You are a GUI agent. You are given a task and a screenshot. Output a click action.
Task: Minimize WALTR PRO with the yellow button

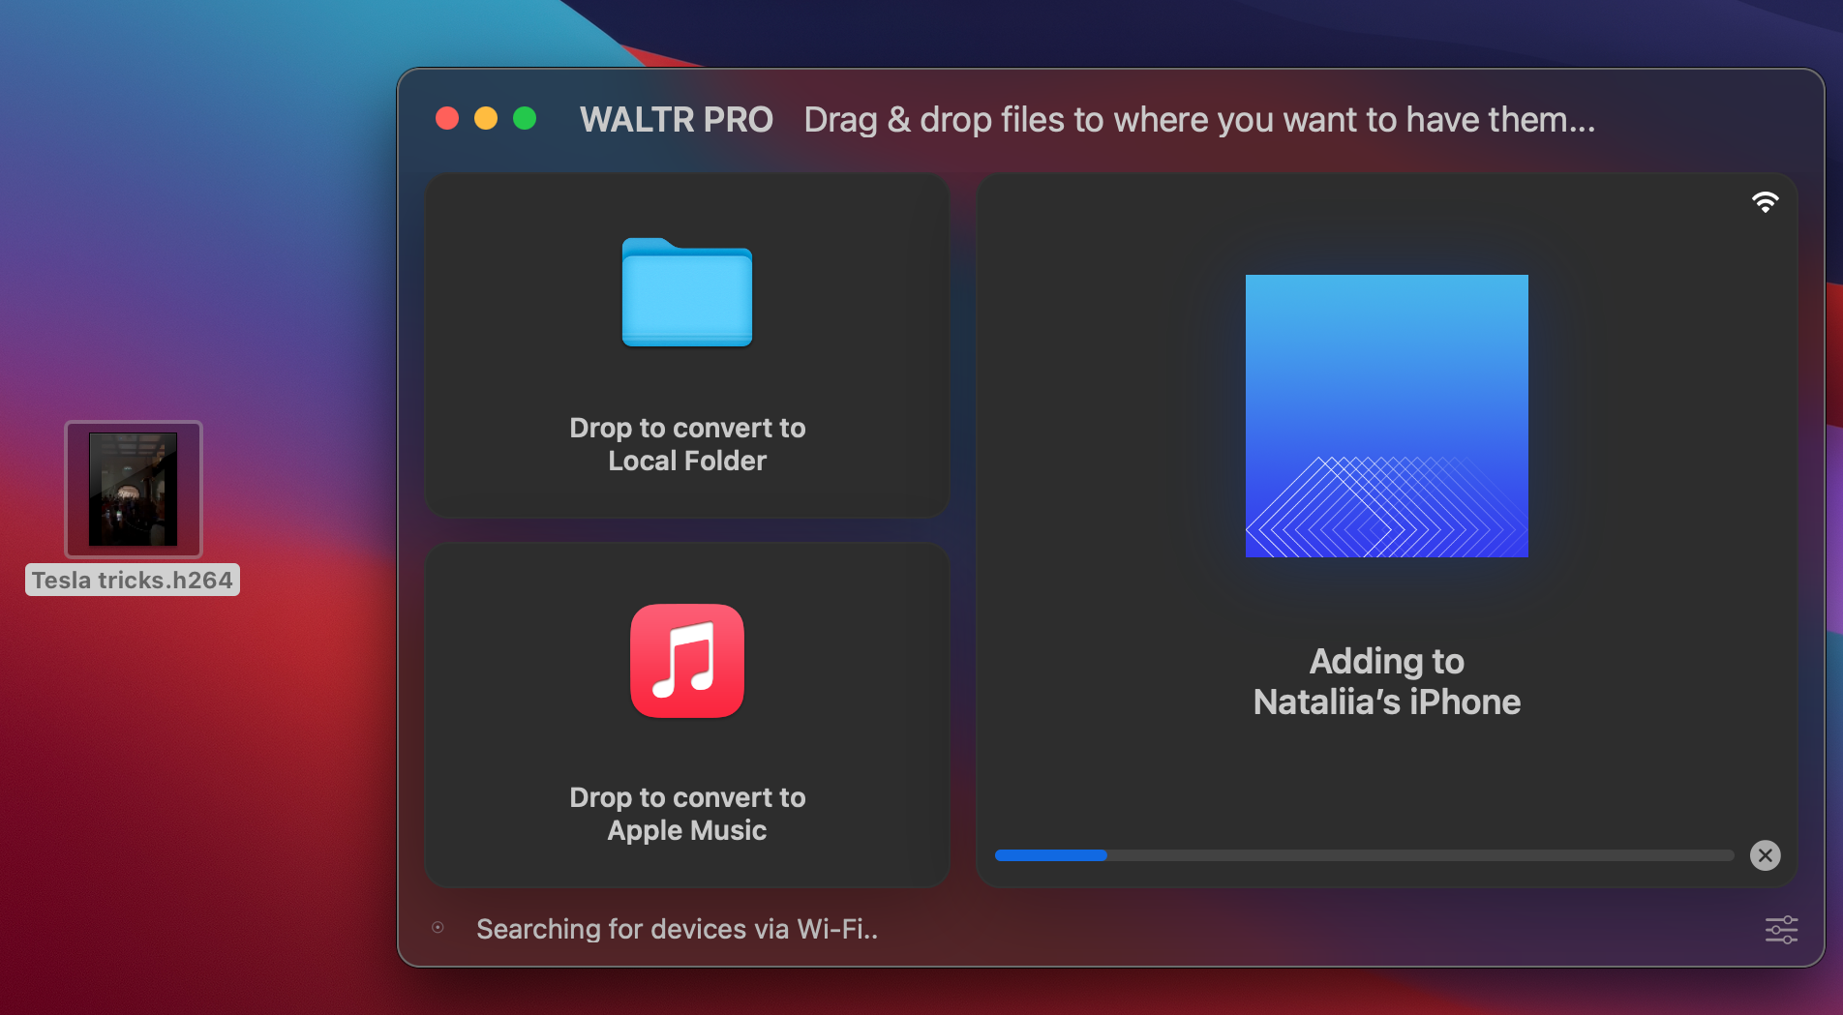(x=486, y=118)
